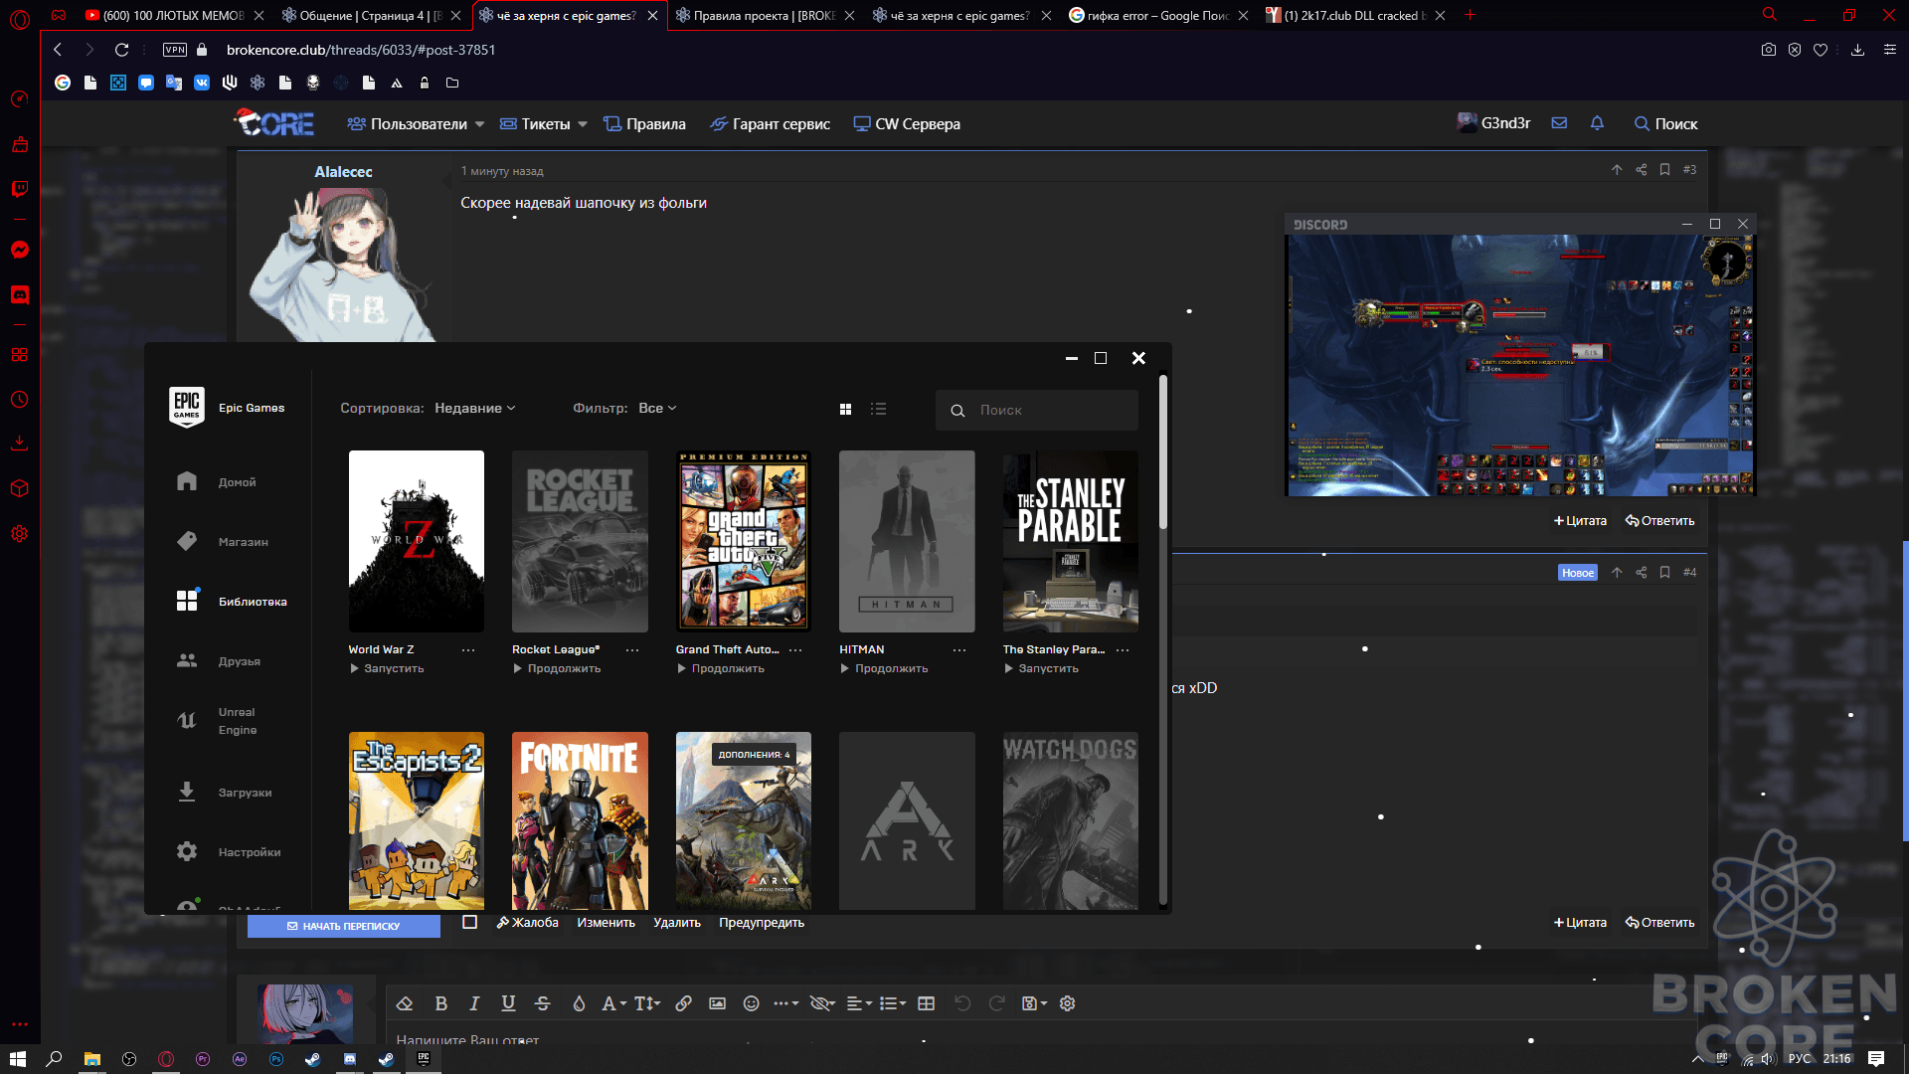This screenshot has height=1074, width=1909.
Task: Open CW Сервера nav item
Action: (x=907, y=124)
